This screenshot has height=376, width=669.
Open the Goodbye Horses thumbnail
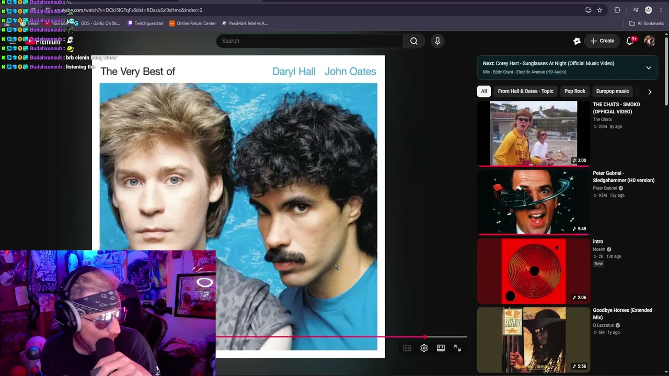pos(533,340)
